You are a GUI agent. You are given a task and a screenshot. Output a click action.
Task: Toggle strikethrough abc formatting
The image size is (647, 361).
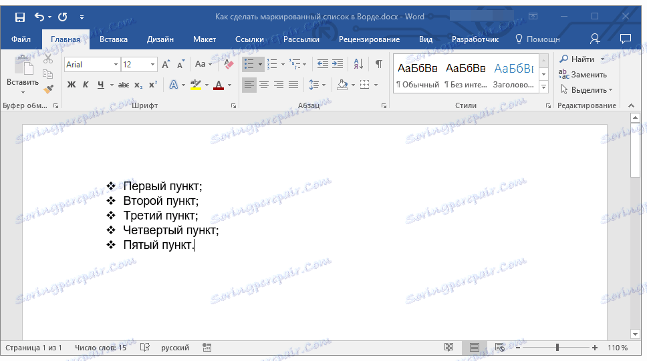[x=124, y=85]
